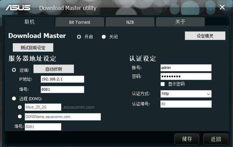Close the Download Master utility window
Screen dimensions: 233x147
tap(222, 7)
